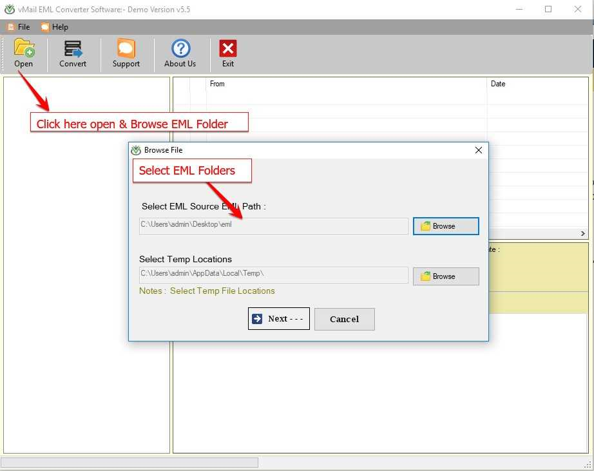This screenshot has width=594, height=471.
Task: Open the File menu
Action: (x=19, y=27)
